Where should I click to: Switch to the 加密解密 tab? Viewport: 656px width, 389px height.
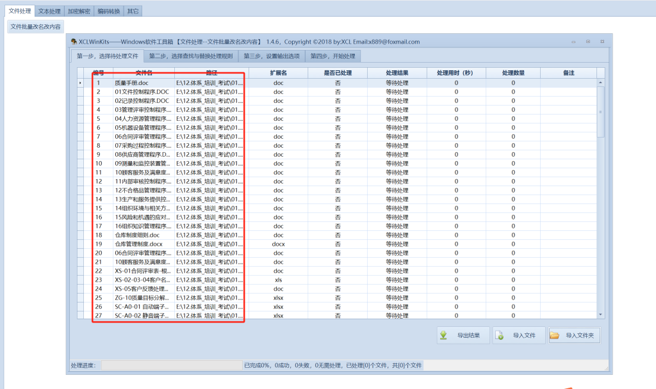(79, 11)
